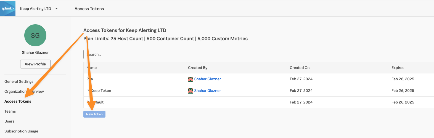This screenshot has height=138, width=434.
Task: Click the avatar icon in the 'a' token row
Action: pyautogui.click(x=190, y=79)
